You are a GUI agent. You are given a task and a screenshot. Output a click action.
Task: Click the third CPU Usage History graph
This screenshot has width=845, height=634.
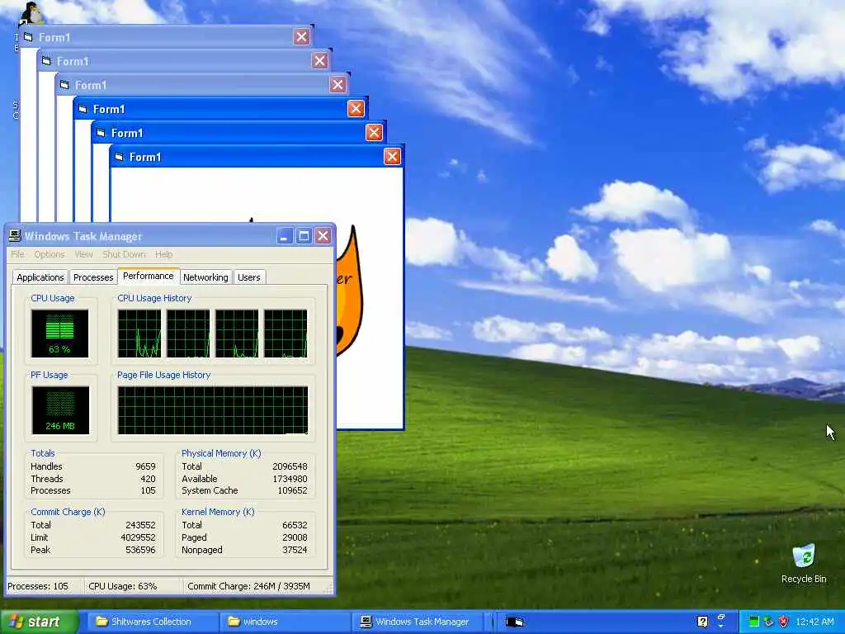[x=237, y=334]
